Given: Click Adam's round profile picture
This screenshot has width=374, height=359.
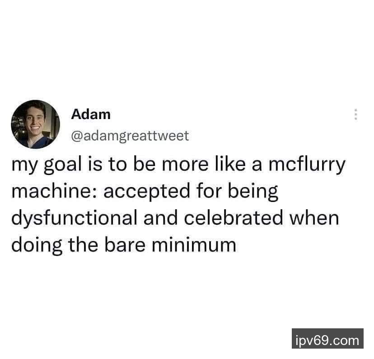Looking at the screenshot, I should [35, 124].
